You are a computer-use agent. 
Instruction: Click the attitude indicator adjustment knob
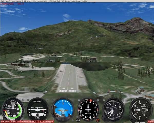pyautogui.click(x=63, y=120)
